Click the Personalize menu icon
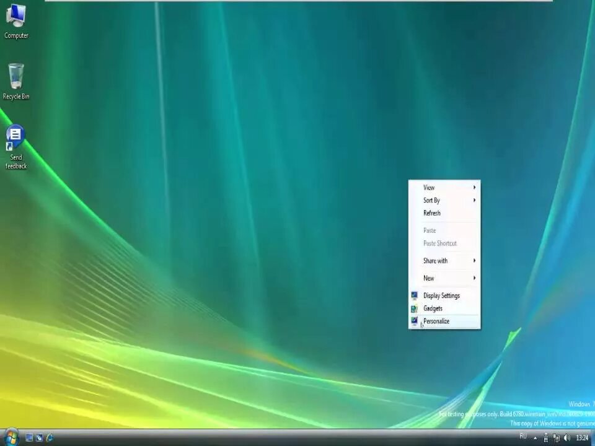Screen dimensions: 595x446 415,321
